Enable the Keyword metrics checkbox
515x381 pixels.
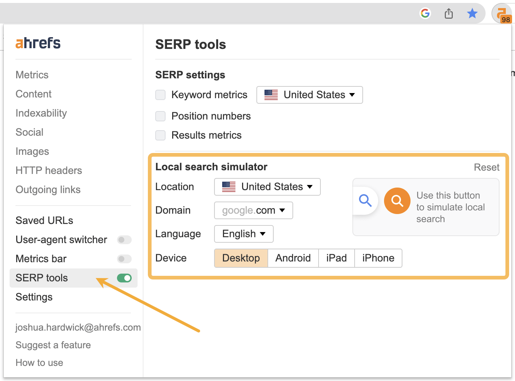[160, 95]
